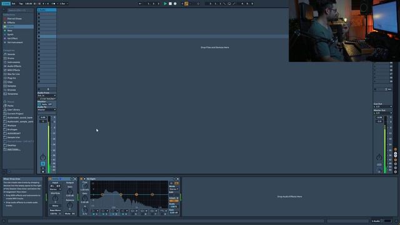Viewport: 400px width, 225px height.
Task: Open the Audio To Master dropdown
Action: click(47, 110)
